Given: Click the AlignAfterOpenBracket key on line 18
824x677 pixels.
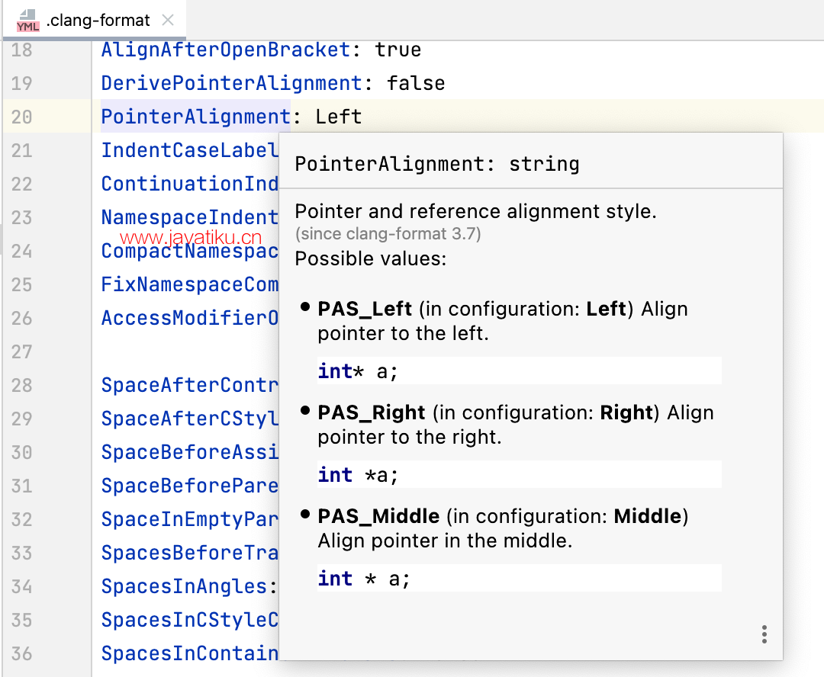Looking at the screenshot, I should (x=225, y=50).
